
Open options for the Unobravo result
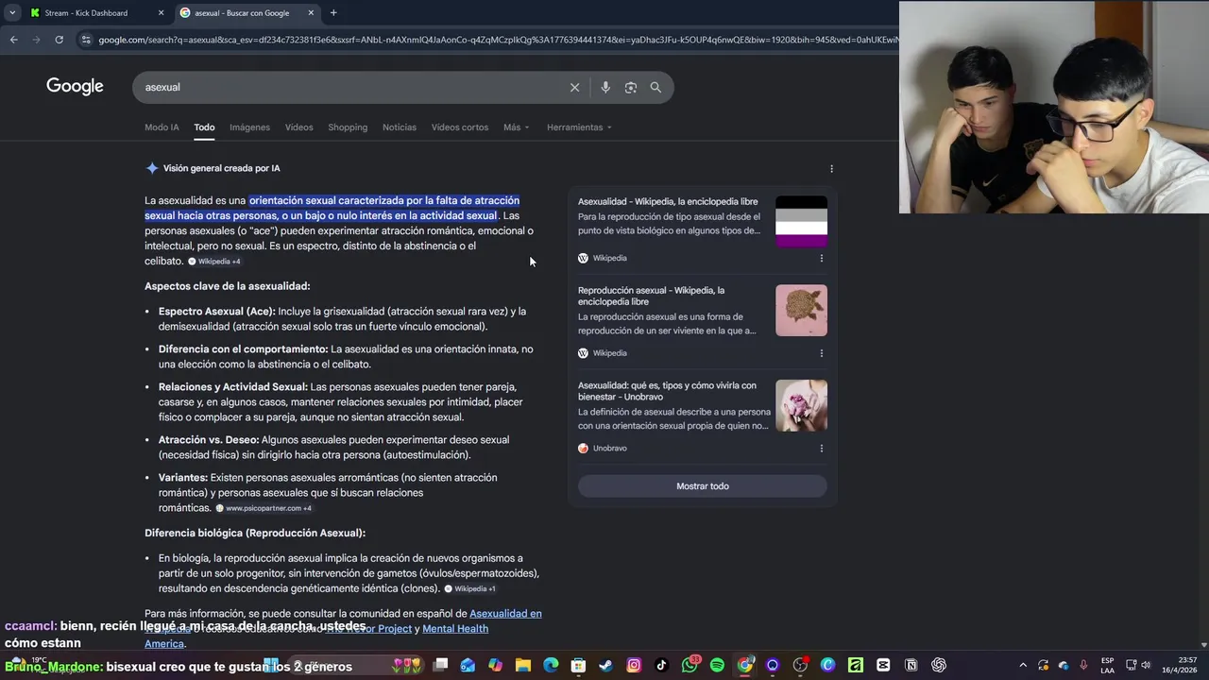pos(821,449)
